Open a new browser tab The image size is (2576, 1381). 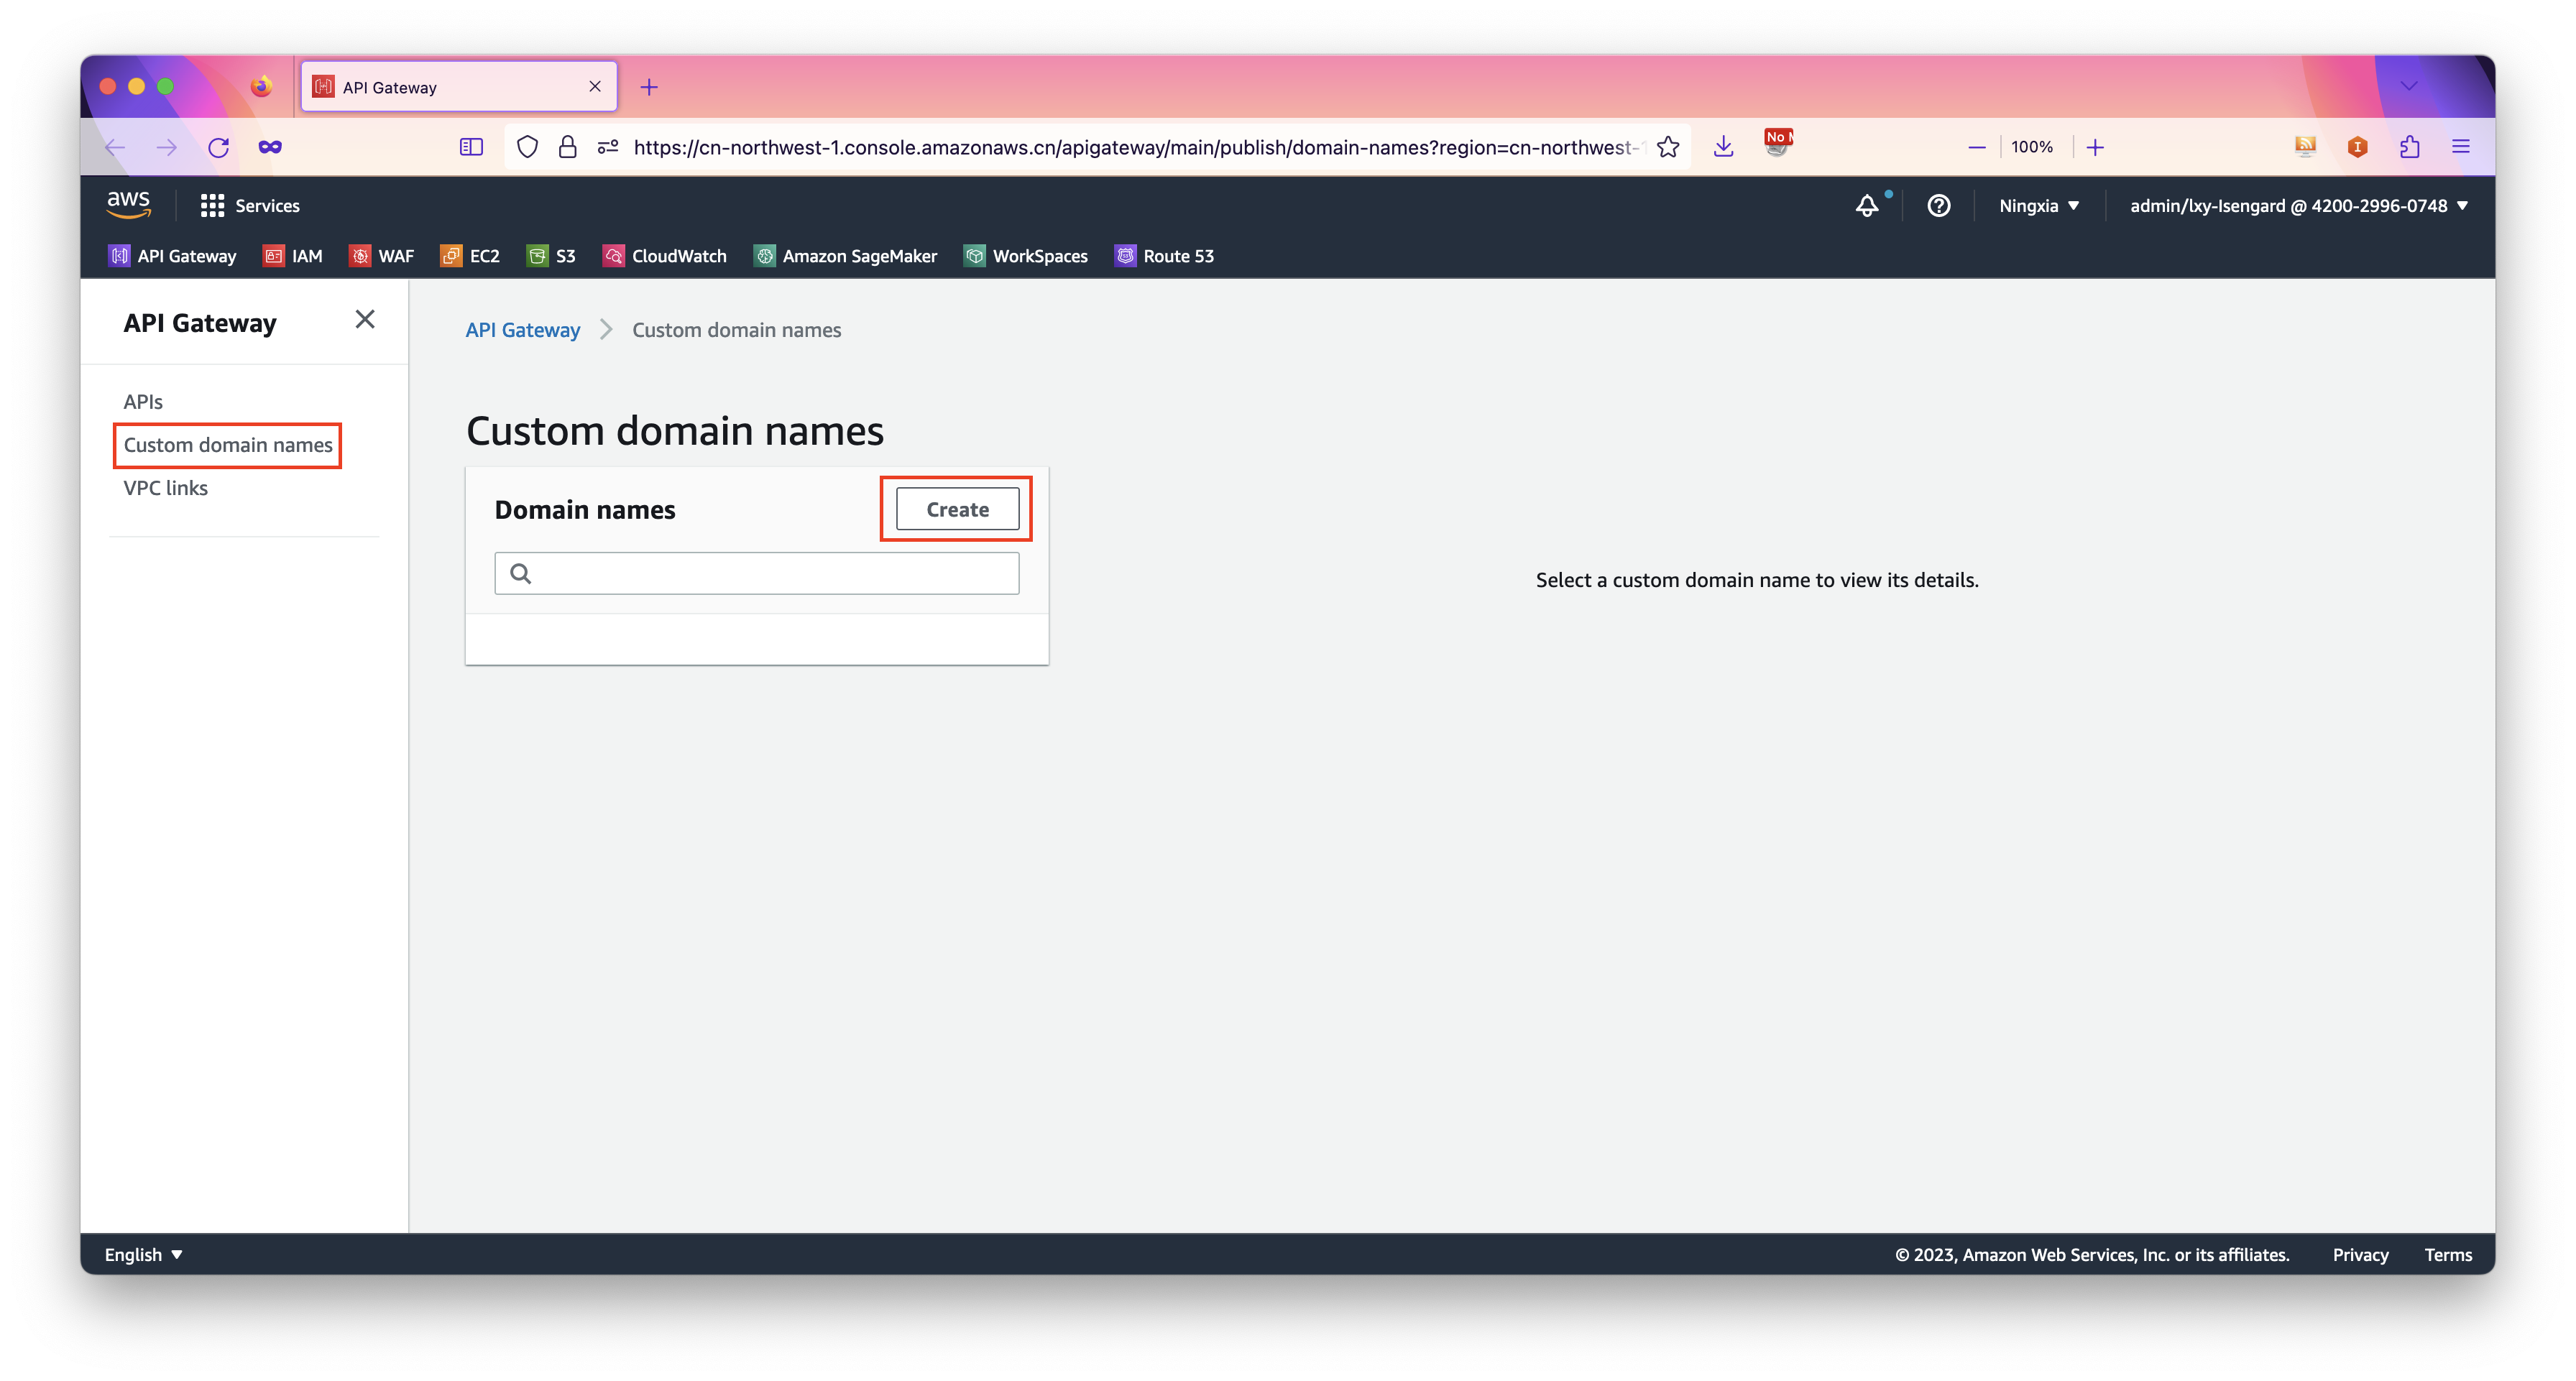tap(649, 87)
